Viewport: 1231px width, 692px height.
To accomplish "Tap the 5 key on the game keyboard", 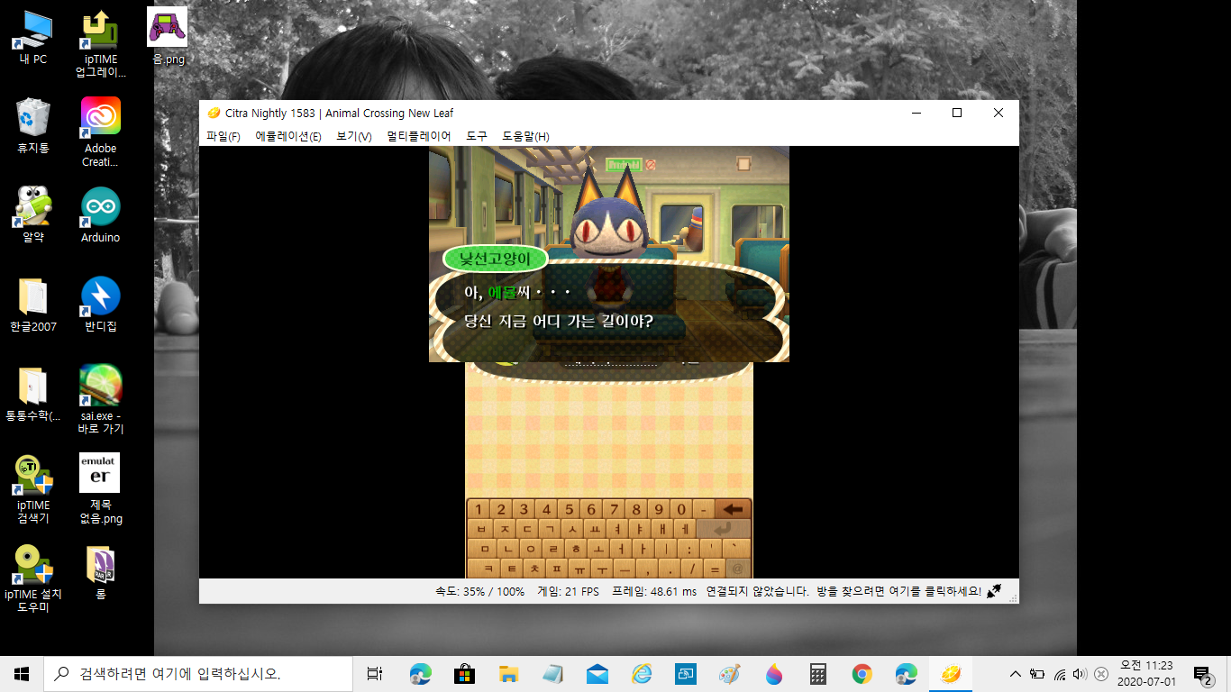I will (x=570, y=509).
